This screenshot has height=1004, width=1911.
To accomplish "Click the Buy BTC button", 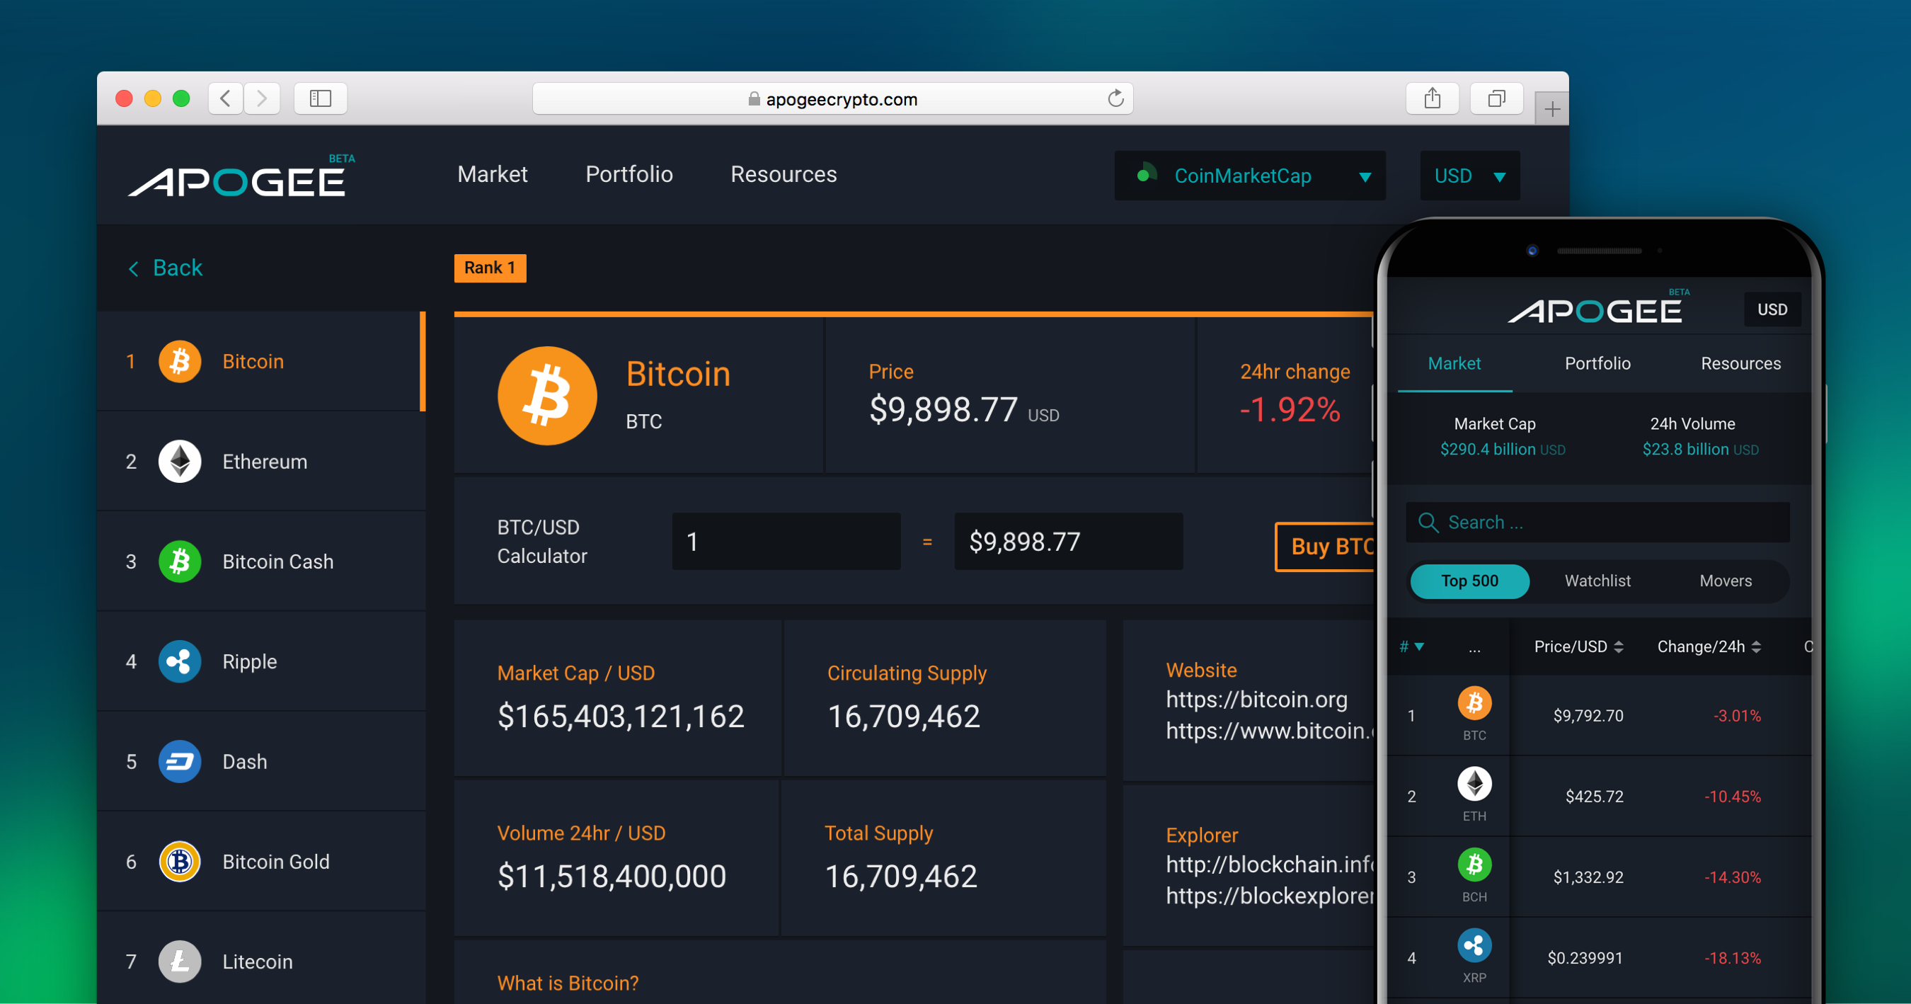I will (x=1326, y=547).
